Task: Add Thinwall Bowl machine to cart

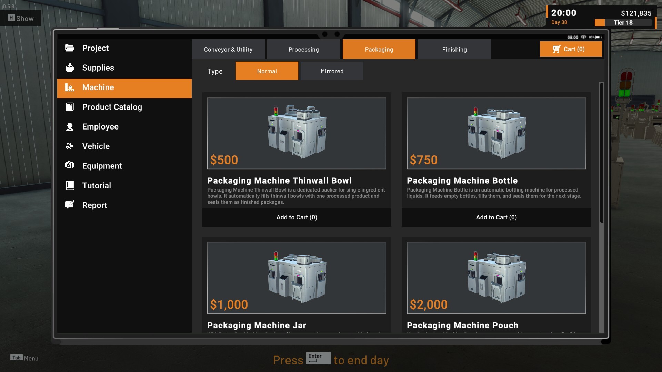Action: click(x=297, y=217)
